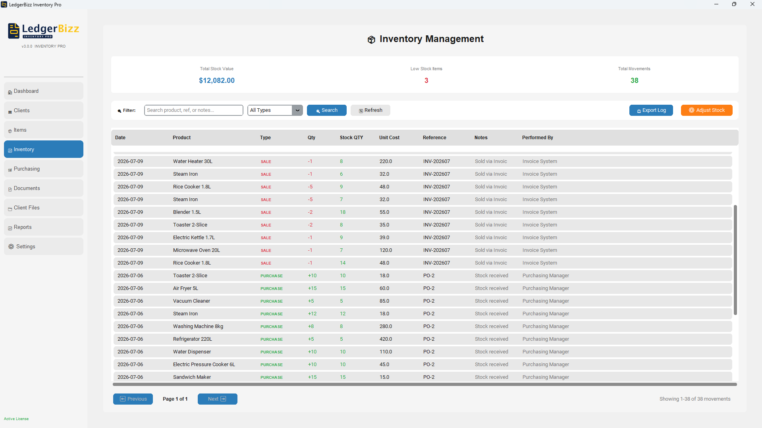Click the Low Stock Items count 3
Image resolution: width=762 pixels, height=428 pixels.
(x=426, y=81)
